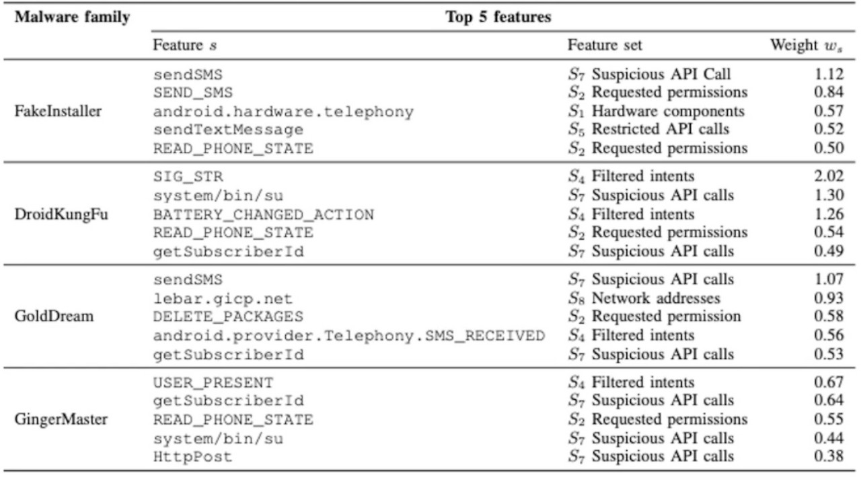Image resolution: width=861 pixels, height=477 pixels.
Task: Select the DroidKungFu family name
Action: [x=55, y=214]
